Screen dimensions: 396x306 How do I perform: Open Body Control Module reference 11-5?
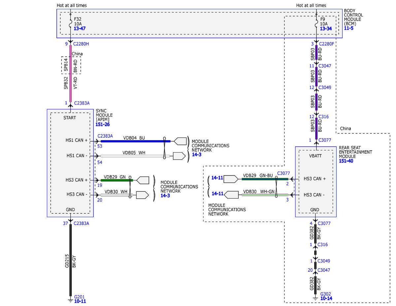point(349,29)
